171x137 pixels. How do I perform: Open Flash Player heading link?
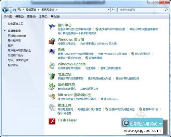(x=67, y=120)
